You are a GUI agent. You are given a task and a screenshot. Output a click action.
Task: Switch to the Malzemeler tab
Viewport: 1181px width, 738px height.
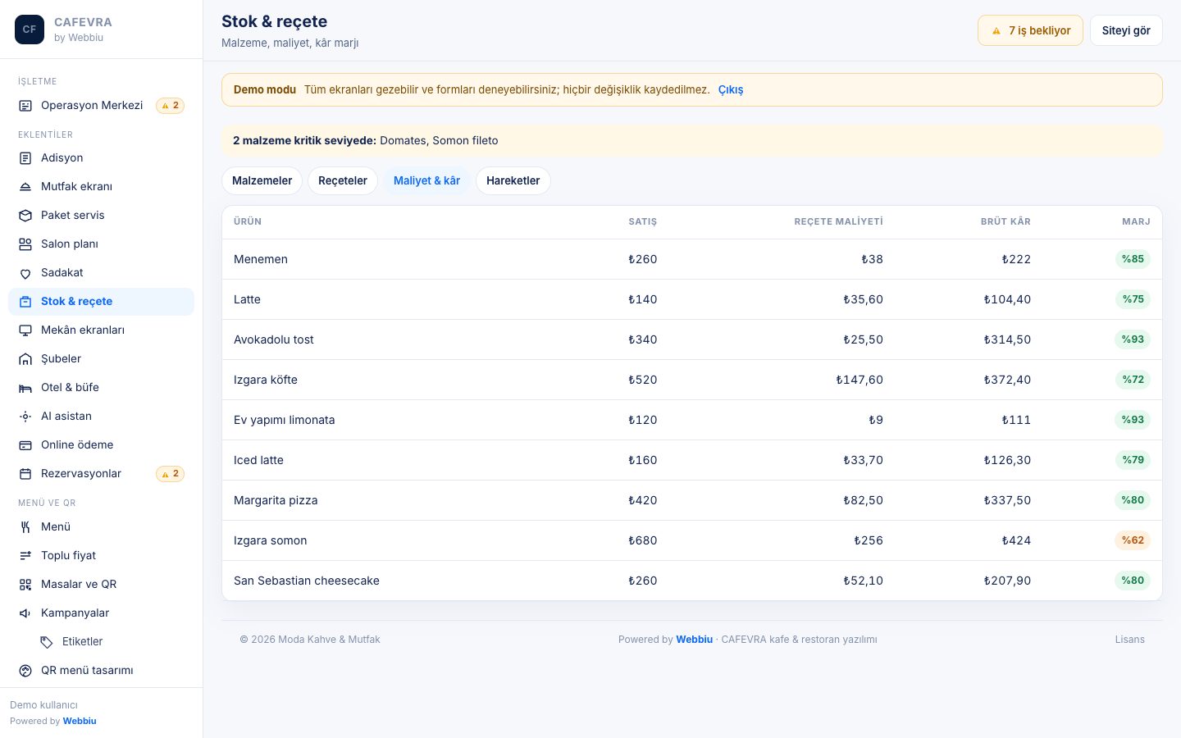coord(262,180)
